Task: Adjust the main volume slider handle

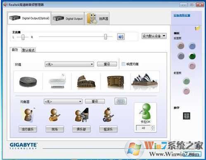Action: tap(105, 37)
